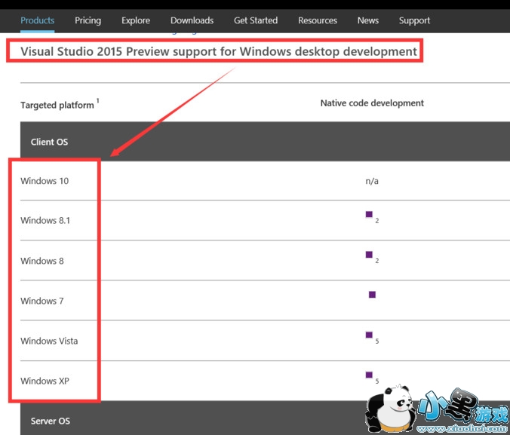Click the Visual Studio 2015 Preview heading
This screenshot has width=510, height=435.
coord(219,51)
